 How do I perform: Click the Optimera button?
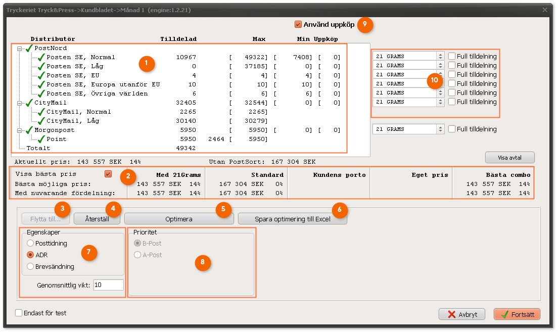pos(178,219)
